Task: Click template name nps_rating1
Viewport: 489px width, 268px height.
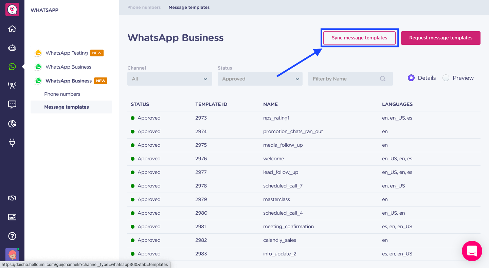Action: (x=276, y=118)
